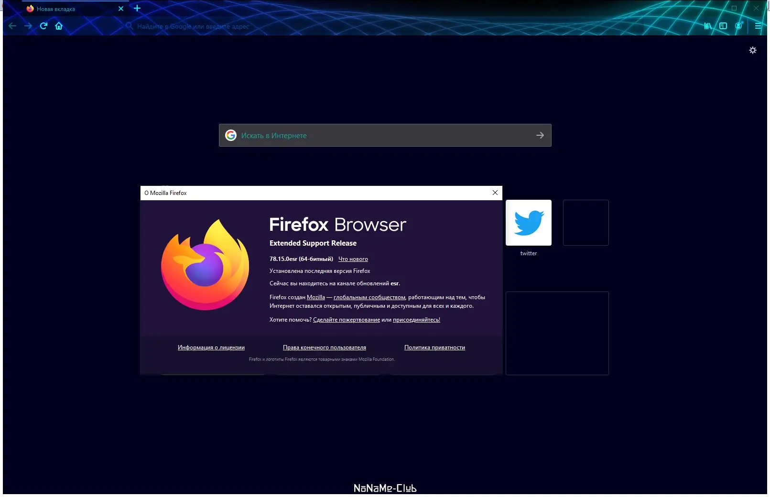Viewport: 770px width, 497px height.
Task: Open the Firefox account icon
Action: [738, 26]
